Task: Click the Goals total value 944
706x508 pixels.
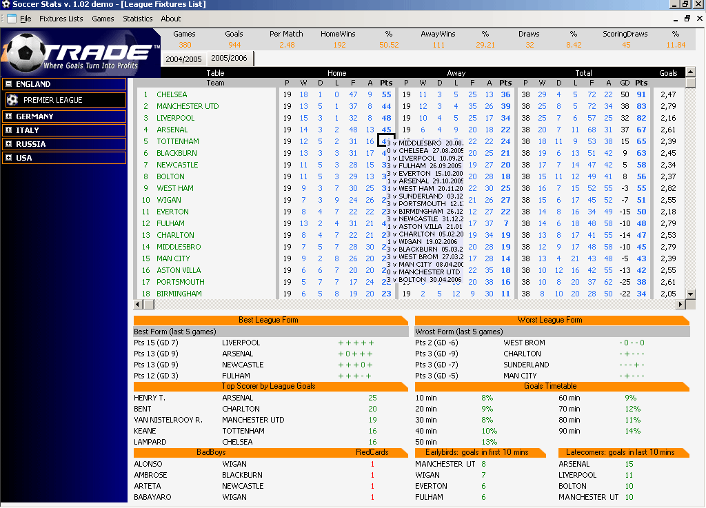Action: point(234,45)
